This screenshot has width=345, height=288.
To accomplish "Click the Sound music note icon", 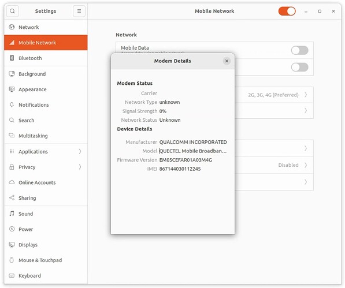I will tap(12, 214).
